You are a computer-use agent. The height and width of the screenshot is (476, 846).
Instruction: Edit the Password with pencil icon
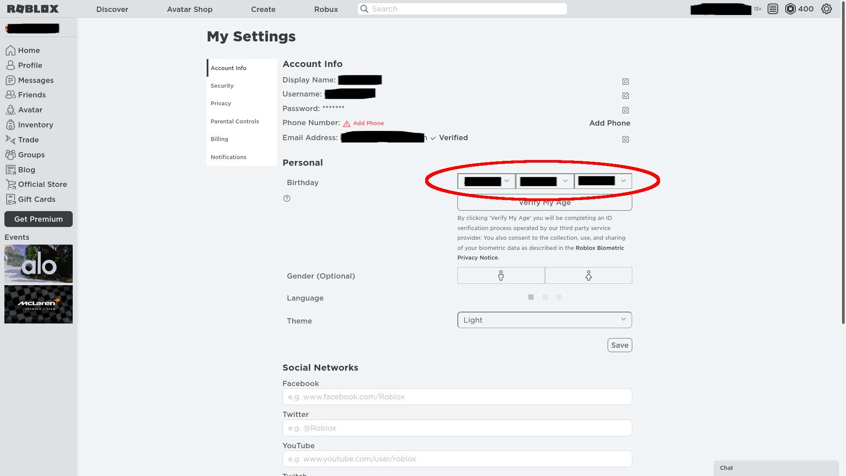click(626, 110)
